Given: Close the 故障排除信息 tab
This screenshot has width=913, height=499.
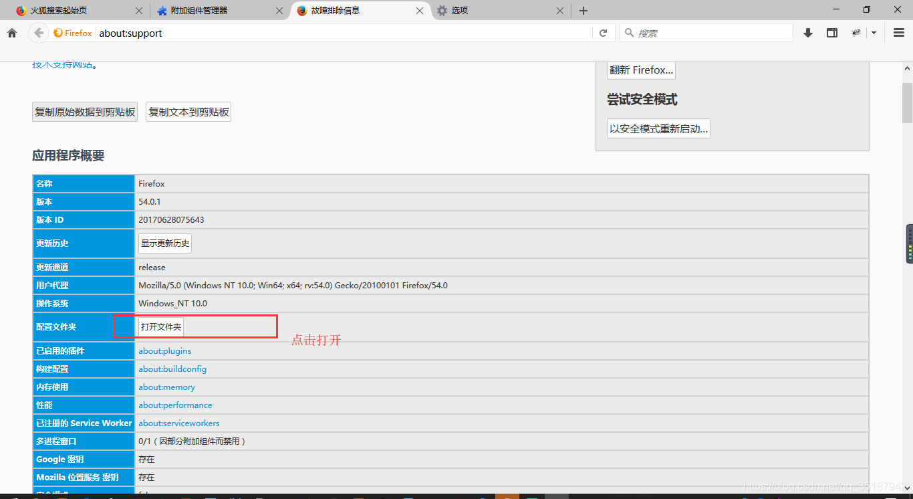Looking at the screenshot, I should [x=420, y=11].
